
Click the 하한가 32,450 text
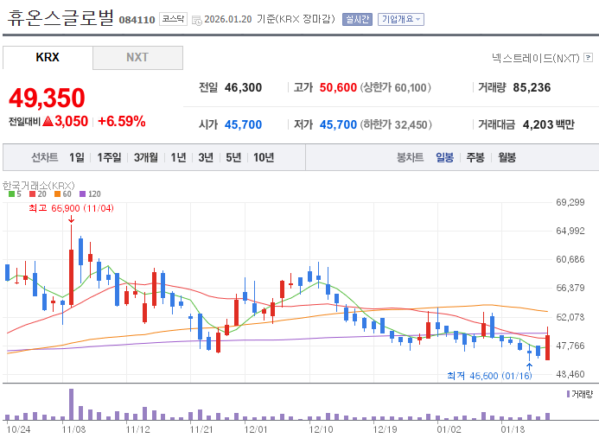point(396,124)
